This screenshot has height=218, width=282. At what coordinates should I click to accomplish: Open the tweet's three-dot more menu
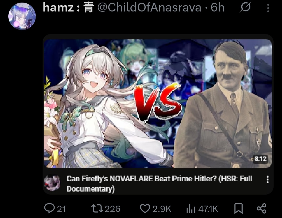click(x=268, y=8)
